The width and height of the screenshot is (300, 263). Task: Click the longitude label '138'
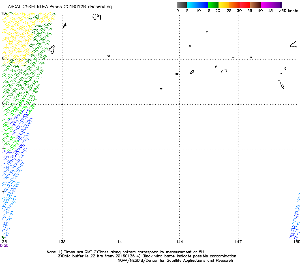62,242
